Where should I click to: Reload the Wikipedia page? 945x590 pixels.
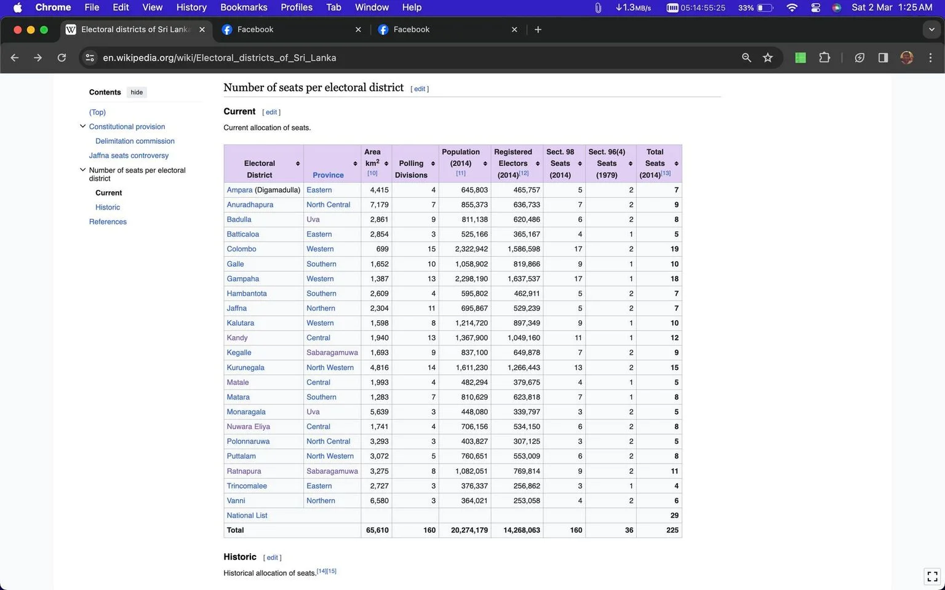[62, 58]
